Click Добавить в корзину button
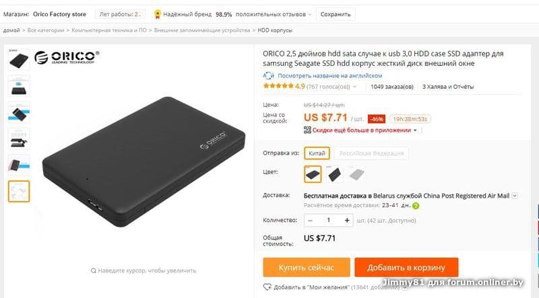 [x=406, y=268]
